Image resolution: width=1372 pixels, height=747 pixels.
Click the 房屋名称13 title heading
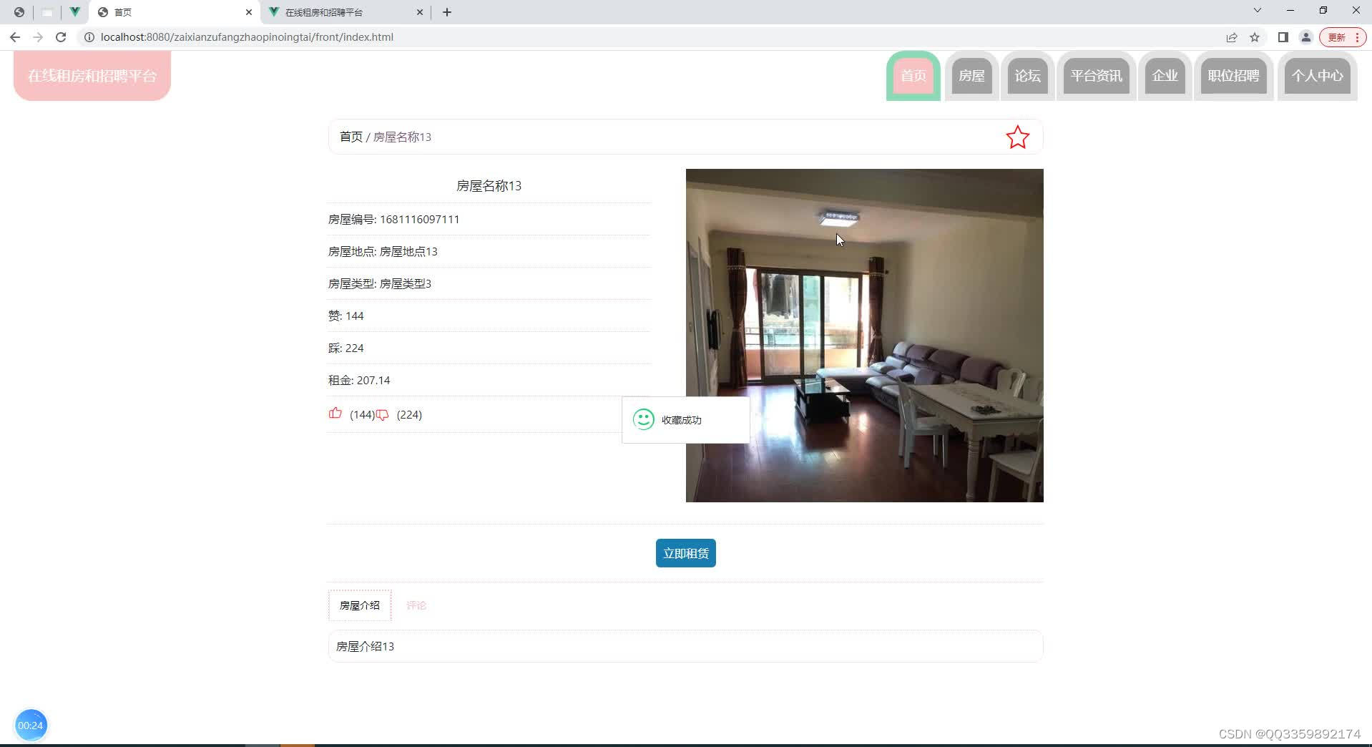tap(489, 186)
